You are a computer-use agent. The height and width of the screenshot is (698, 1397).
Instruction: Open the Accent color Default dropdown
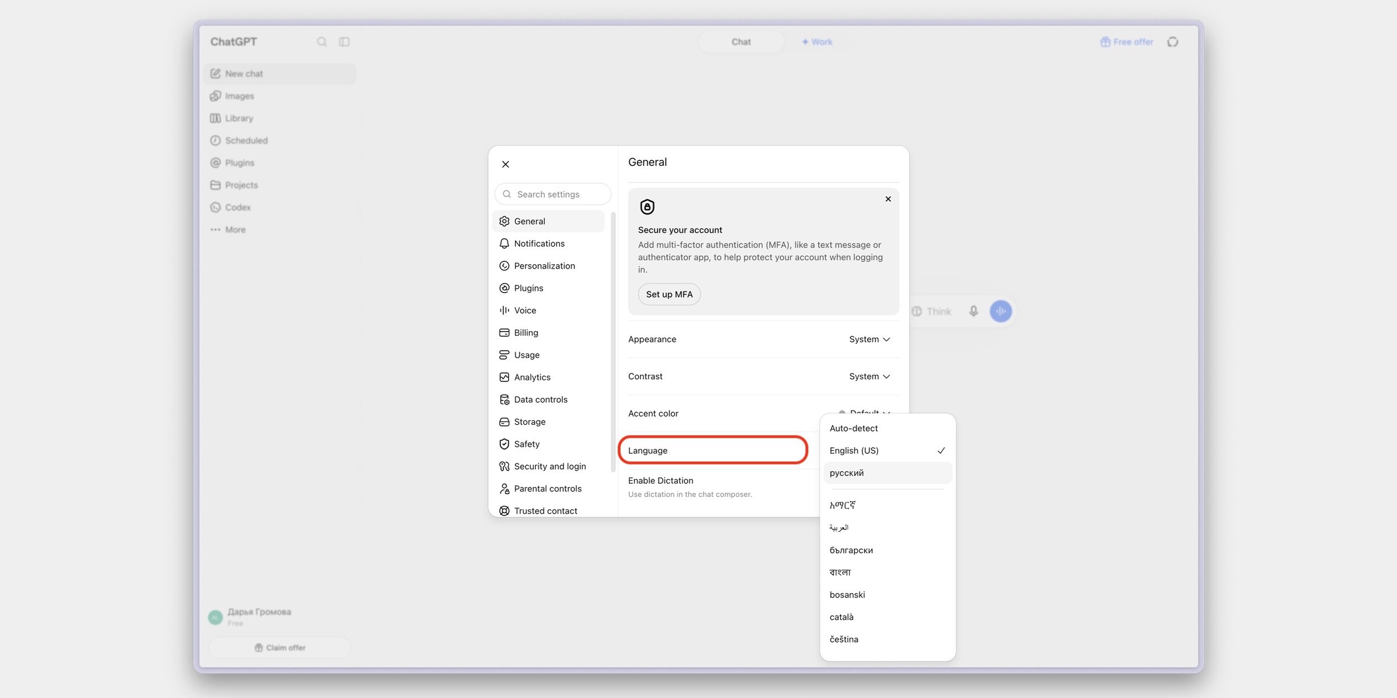coord(865,411)
